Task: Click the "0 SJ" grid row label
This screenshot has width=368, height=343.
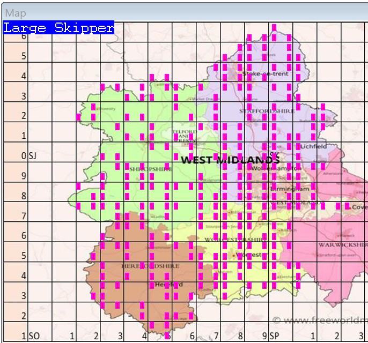Action: click(x=32, y=156)
